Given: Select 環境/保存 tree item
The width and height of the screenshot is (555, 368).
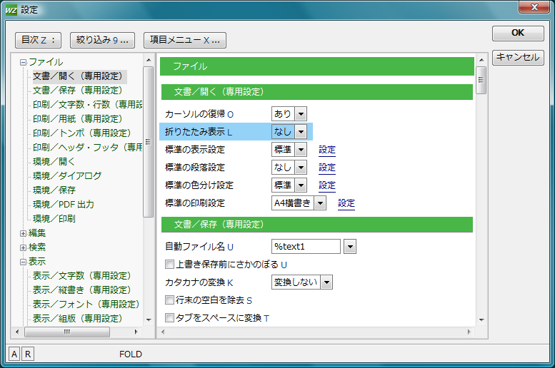Looking at the screenshot, I should tap(54, 190).
